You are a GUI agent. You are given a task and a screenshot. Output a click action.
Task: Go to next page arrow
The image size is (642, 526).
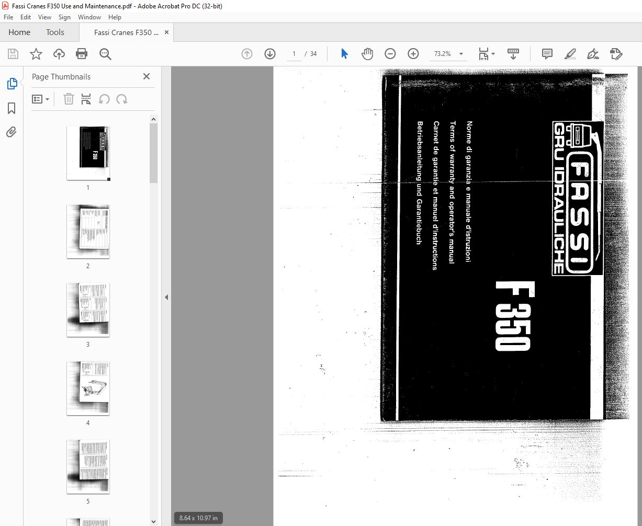[x=270, y=54]
